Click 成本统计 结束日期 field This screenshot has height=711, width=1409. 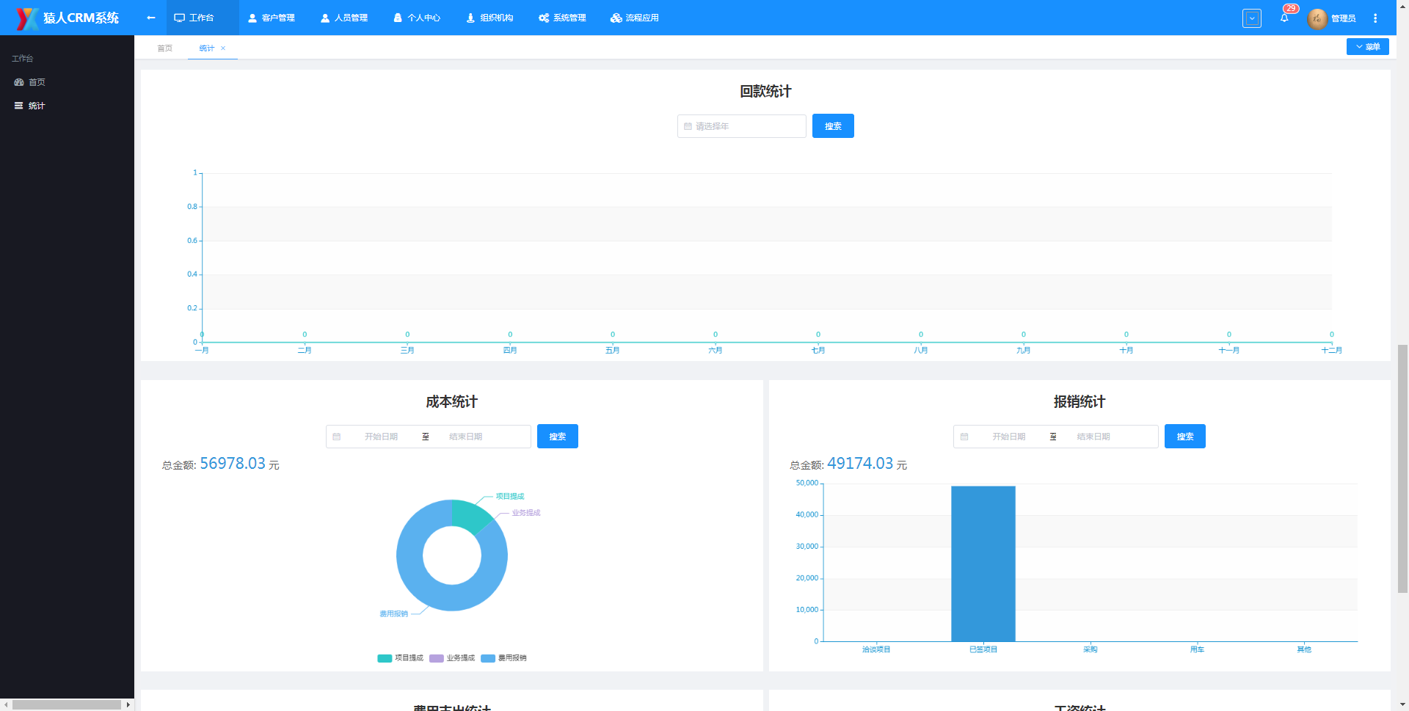point(466,437)
